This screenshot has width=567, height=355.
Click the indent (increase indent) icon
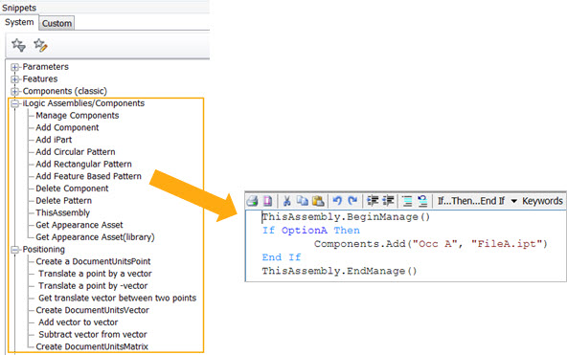(x=388, y=201)
